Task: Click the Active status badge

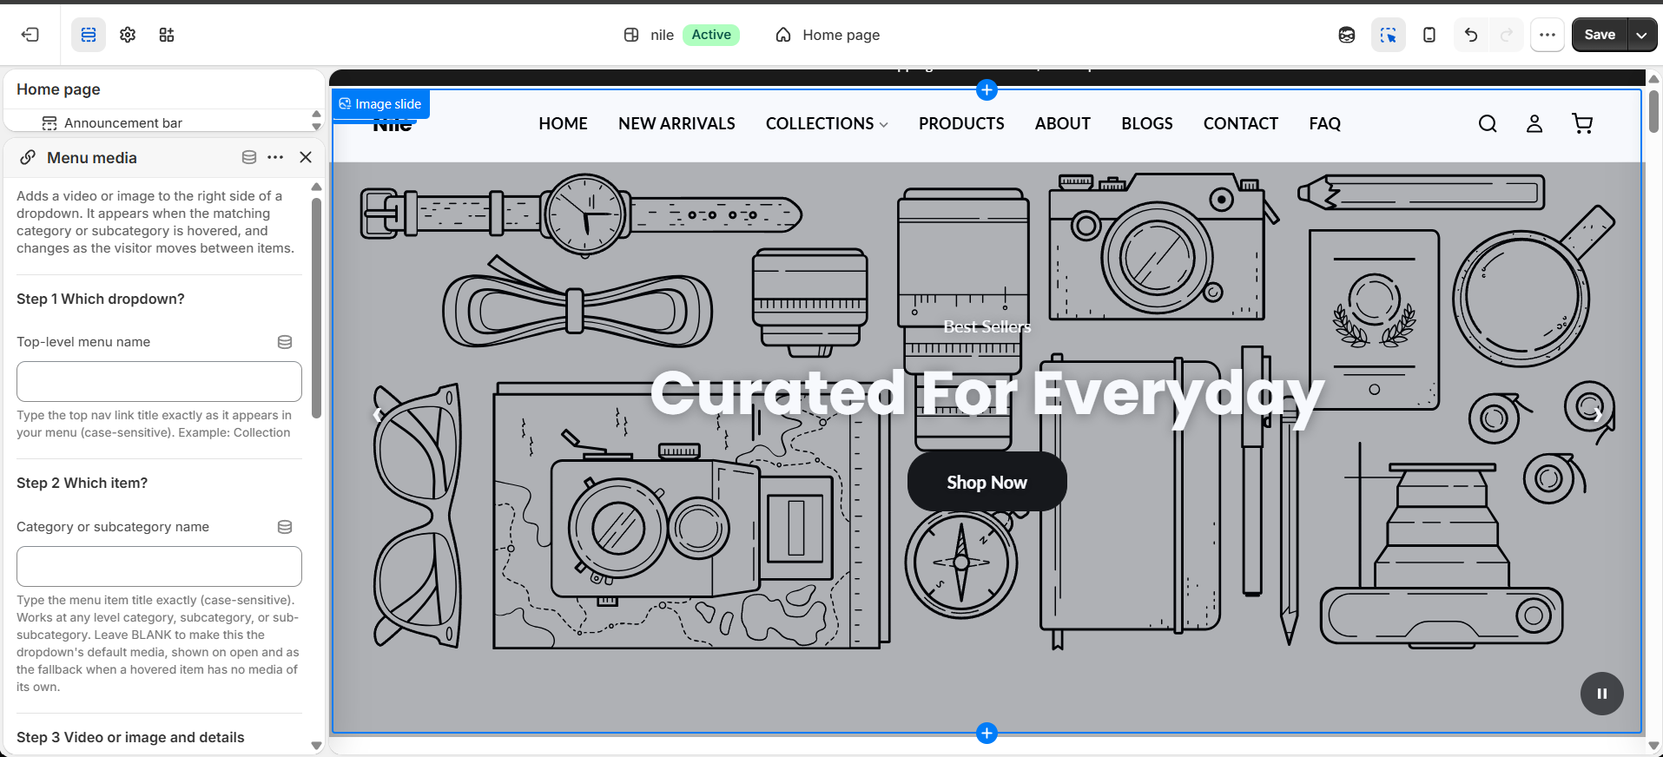Action: pyautogui.click(x=711, y=35)
